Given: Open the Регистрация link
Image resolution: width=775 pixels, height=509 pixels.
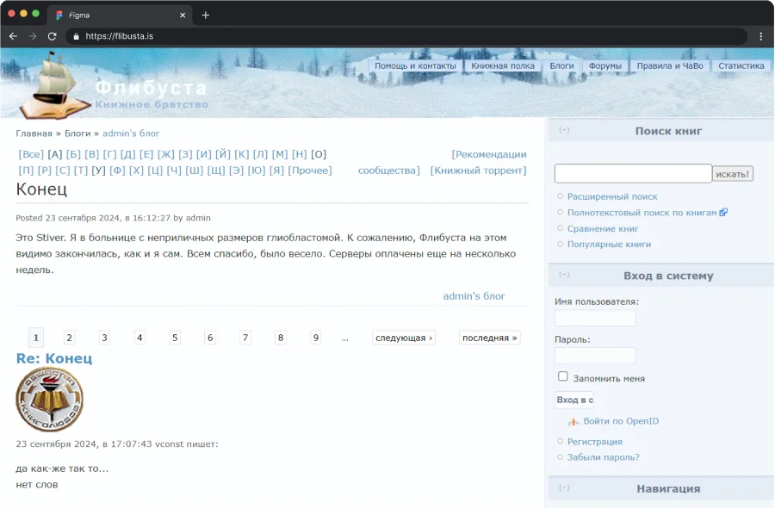Looking at the screenshot, I should point(594,442).
